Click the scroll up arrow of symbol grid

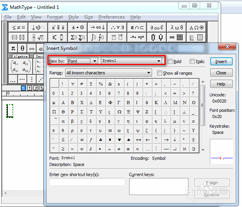pos(203,82)
